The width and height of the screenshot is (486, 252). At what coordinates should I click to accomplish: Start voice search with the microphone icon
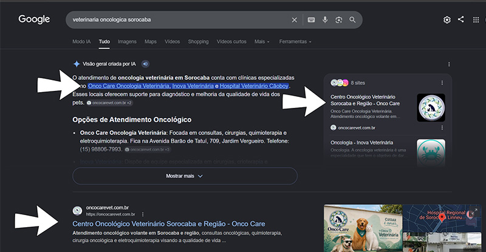[325, 20]
